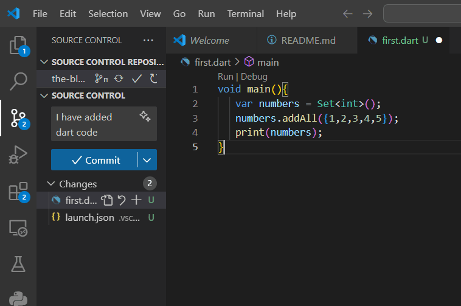Open the Go menu
Screen dimensions: 461x306
pyautogui.click(x=179, y=14)
